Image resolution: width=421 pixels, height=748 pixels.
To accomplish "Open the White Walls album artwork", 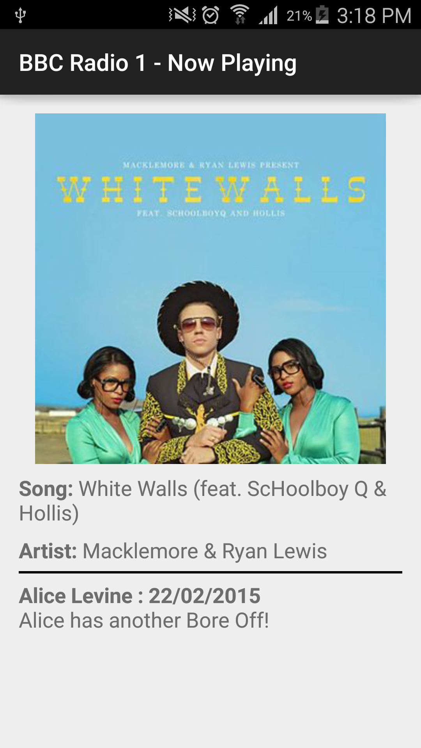I will pyautogui.click(x=210, y=289).
